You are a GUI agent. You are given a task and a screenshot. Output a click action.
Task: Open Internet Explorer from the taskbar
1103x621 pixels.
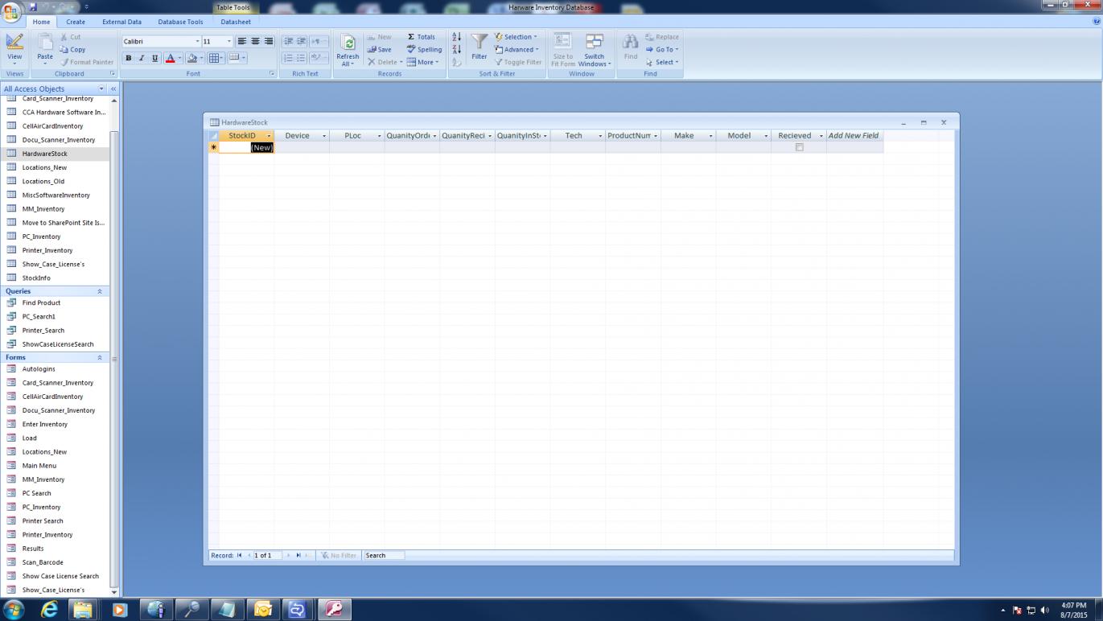tap(50, 610)
